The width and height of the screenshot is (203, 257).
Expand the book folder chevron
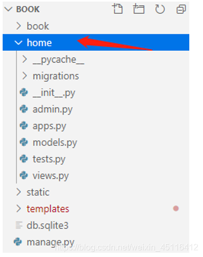[18, 26]
